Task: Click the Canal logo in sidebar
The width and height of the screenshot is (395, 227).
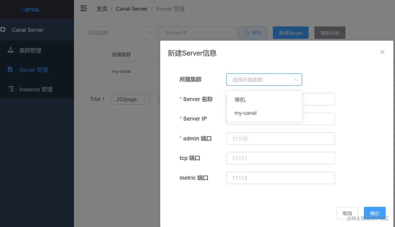Action: tap(31, 10)
